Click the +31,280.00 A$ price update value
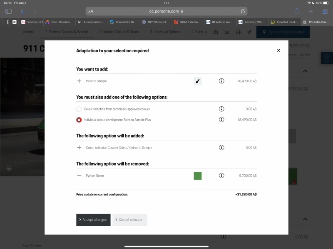 pos(246,194)
